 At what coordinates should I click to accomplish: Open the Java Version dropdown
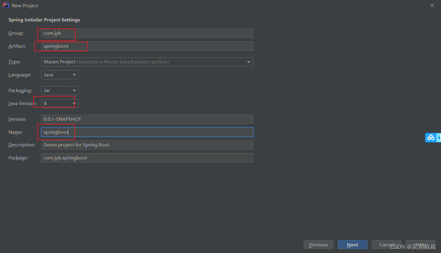point(60,104)
